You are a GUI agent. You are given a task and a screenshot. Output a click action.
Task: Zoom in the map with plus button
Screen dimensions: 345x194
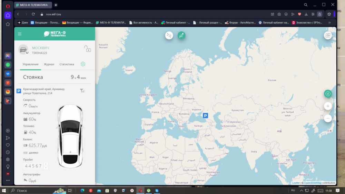click(x=328, y=106)
